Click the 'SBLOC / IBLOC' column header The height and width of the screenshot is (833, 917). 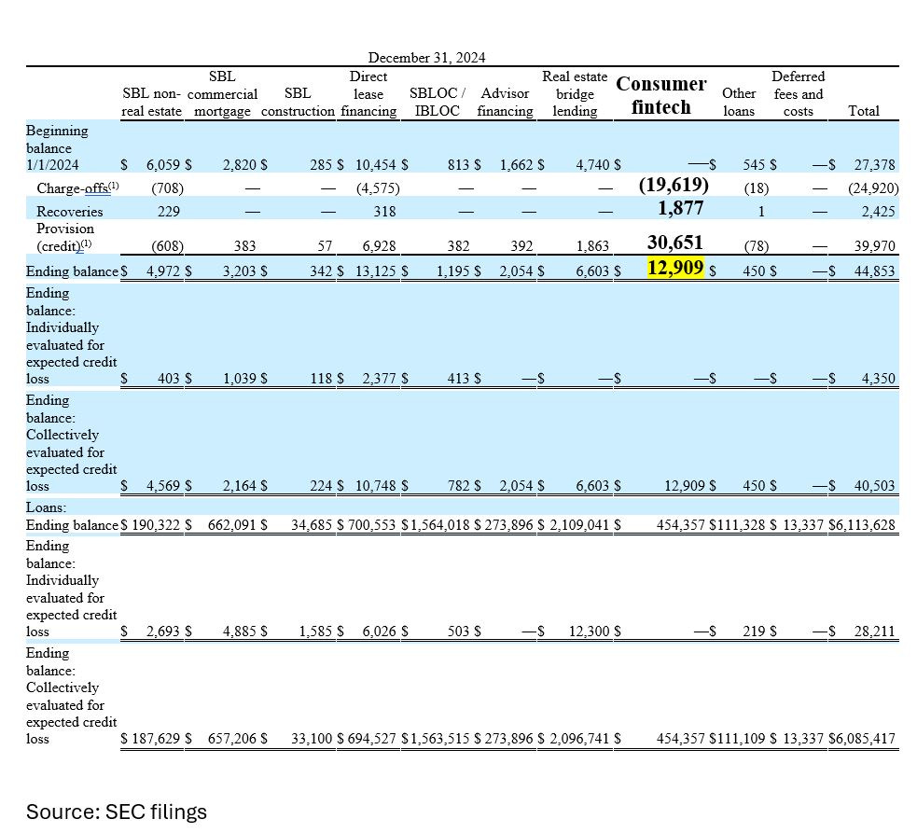point(438,103)
